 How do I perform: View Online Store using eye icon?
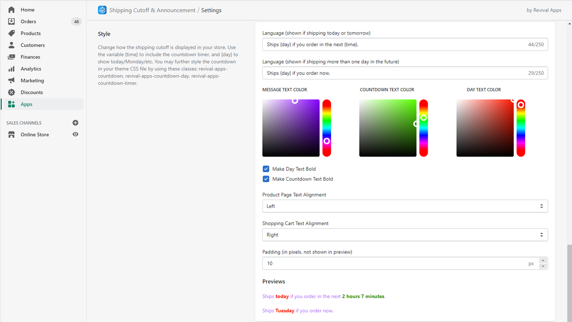pyautogui.click(x=76, y=134)
